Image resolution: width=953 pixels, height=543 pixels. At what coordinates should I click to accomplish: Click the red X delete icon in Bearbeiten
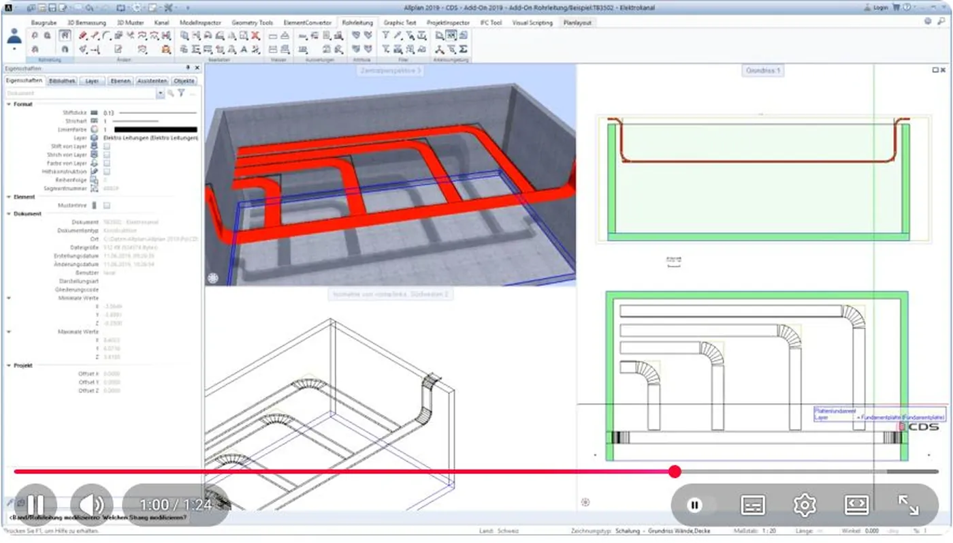[255, 35]
